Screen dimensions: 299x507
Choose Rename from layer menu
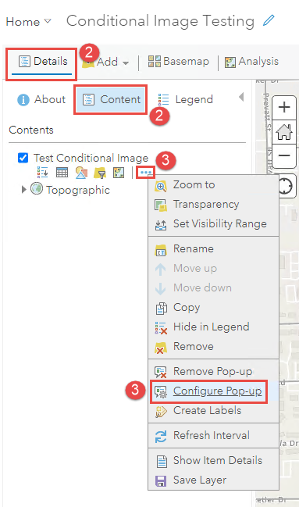pos(213,249)
